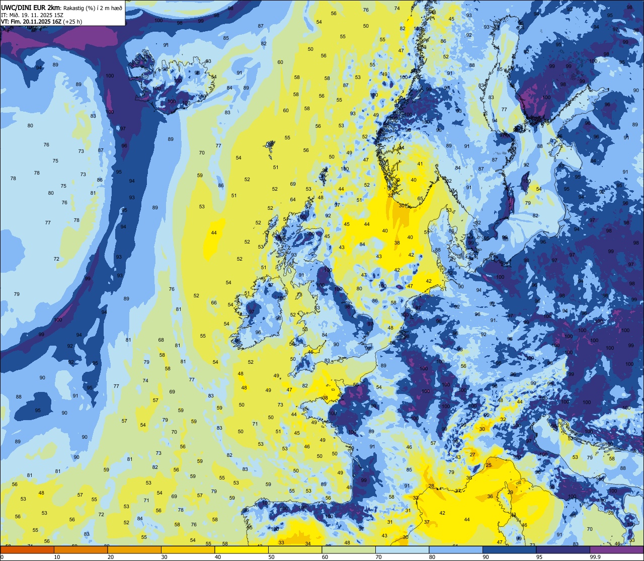The width and height of the screenshot is (644, 561).
Task: Click the legend tick label "40"
Action: coord(218,557)
